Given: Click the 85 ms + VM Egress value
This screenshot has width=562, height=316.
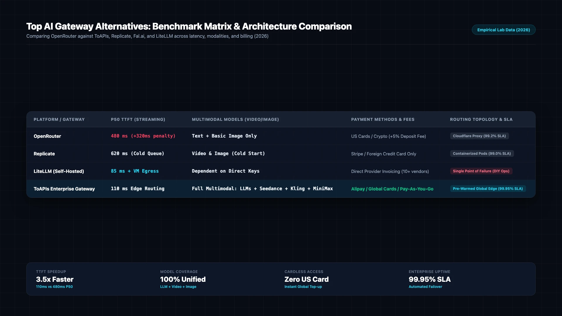Looking at the screenshot, I should point(135,171).
